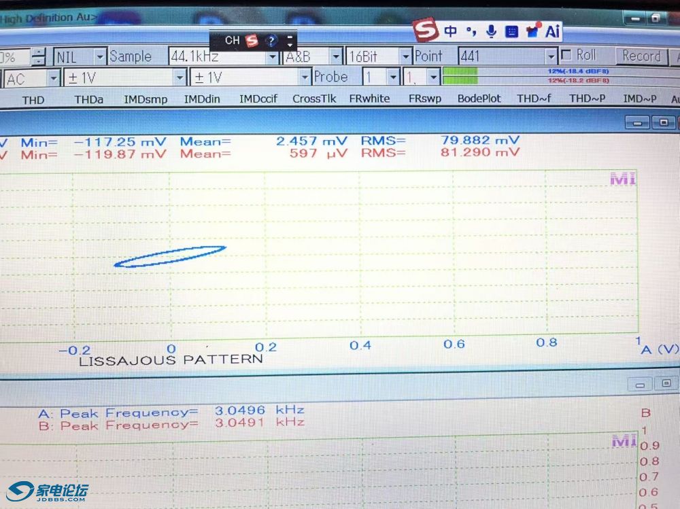680x509 pixels.
Task: Click the input level meter bars
Action: pos(460,76)
